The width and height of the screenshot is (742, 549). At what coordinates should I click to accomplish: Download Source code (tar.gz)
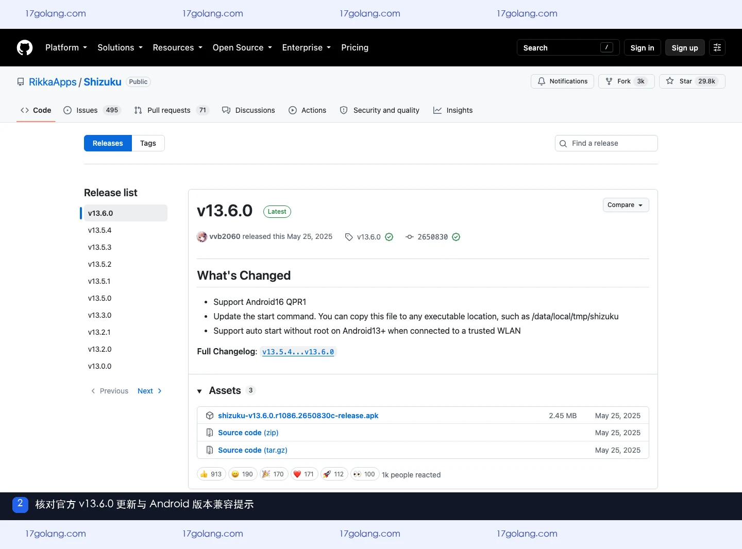252,450
